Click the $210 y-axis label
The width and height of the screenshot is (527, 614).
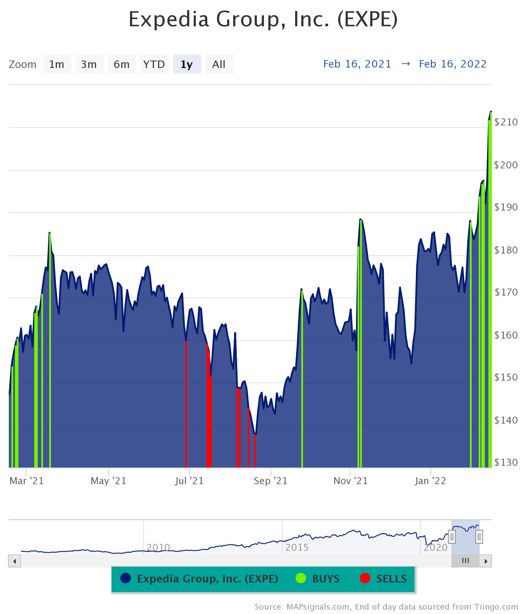pos(506,122)
